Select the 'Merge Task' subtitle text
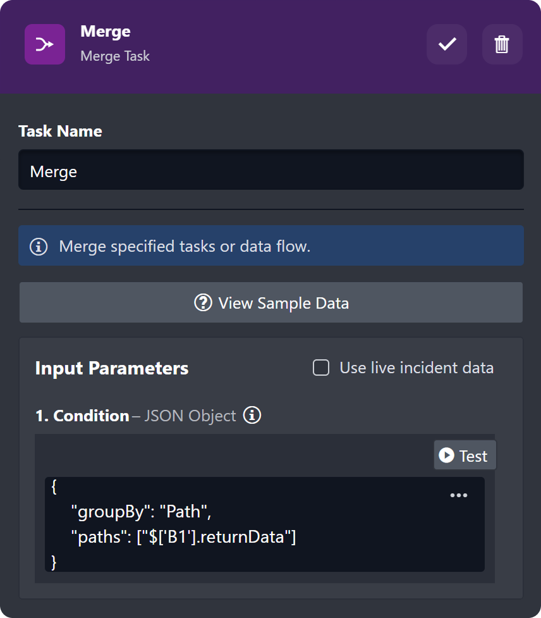Viewport: 541px width, 618px height. 115,56
